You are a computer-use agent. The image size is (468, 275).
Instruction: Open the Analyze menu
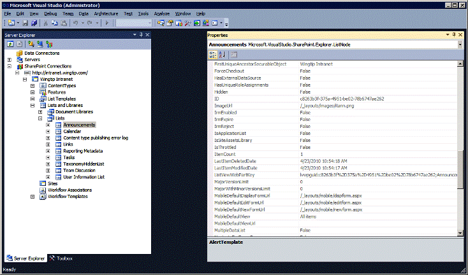[x=162, y=13]
